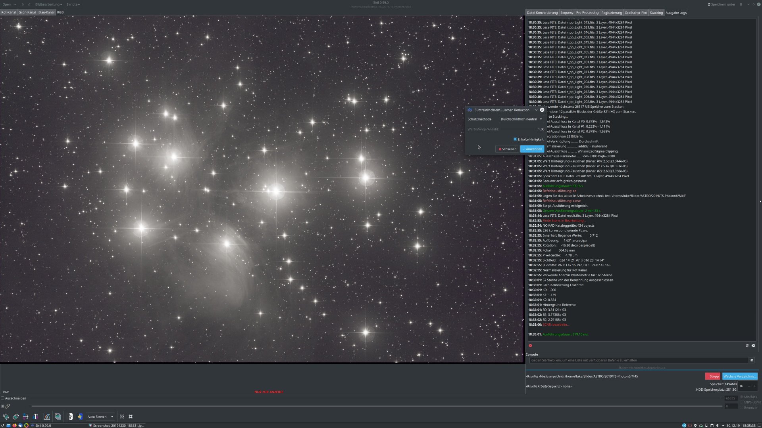
Task: Click the network globe tray icon
Action: click(684, 426)
